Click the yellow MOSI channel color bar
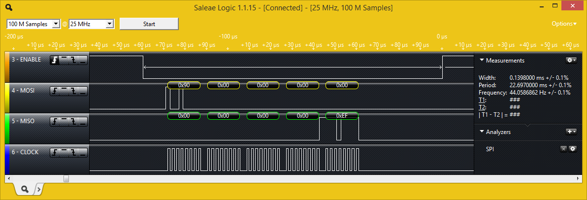Image resolution: width=587 pixels, height=200 pixels. point(7,98)
